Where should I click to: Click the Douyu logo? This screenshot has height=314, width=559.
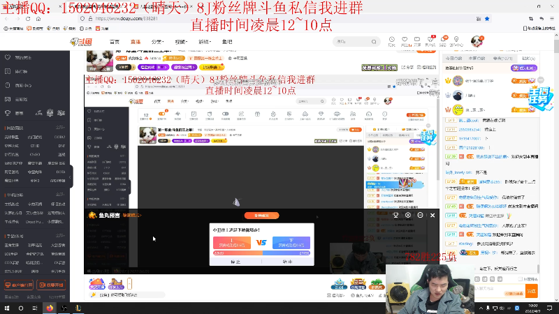pos(81,42)
